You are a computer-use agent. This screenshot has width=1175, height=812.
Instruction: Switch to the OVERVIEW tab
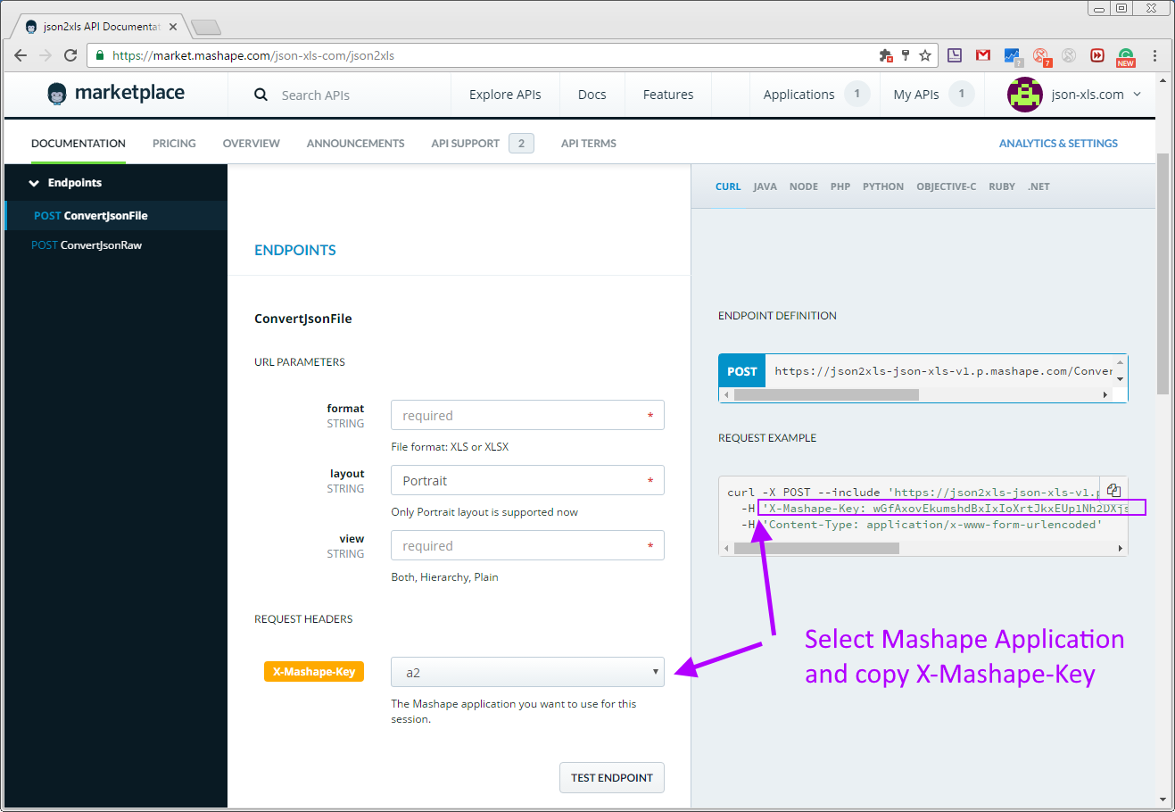tap(251, 144)
